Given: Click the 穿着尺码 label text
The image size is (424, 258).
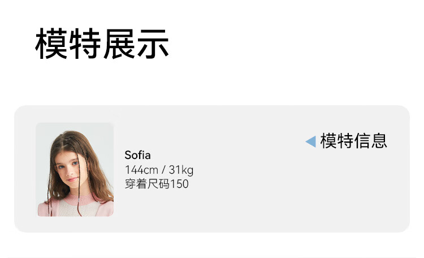Looking at the screenshot, I should tap(147, 184).
